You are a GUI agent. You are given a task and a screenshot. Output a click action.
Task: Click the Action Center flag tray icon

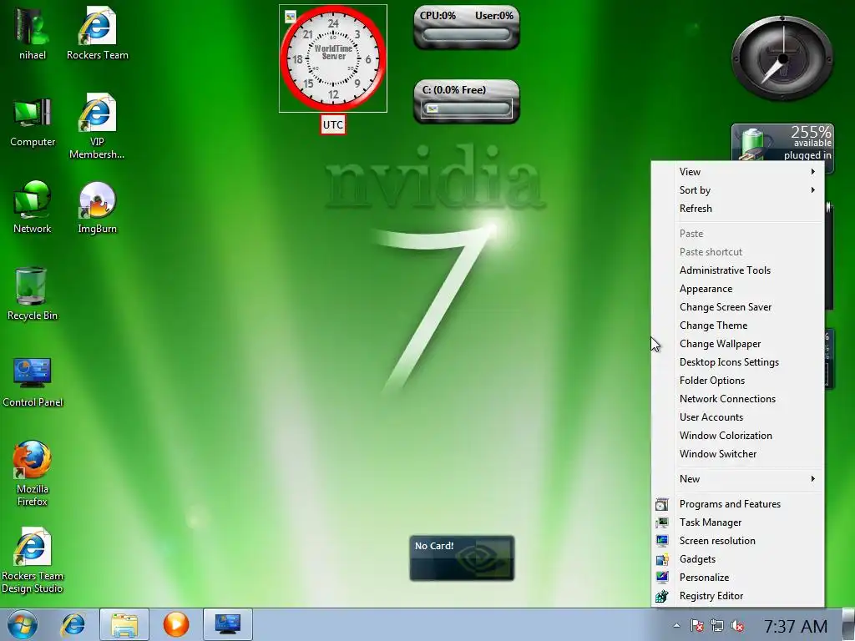tap(697, 626)
